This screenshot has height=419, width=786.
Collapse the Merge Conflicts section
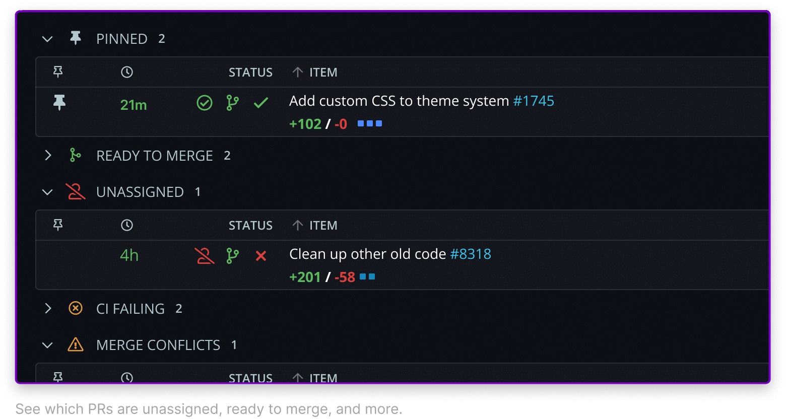[x=47, y=345]
